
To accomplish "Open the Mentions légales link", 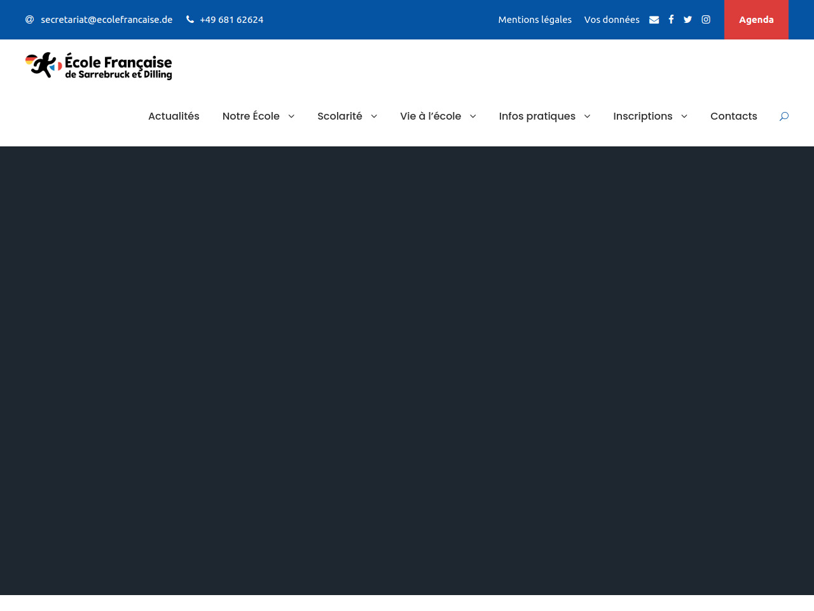I will pos(535,20).
